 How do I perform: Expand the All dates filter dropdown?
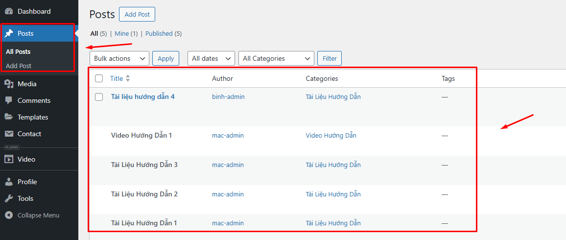pos(211,58)
